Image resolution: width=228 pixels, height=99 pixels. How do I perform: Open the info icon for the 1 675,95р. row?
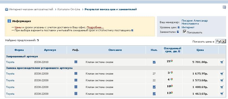pyautogui.click(x=76, y=73)
